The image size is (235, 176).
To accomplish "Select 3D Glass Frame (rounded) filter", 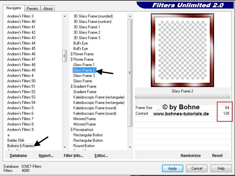I will coord(93,16).
